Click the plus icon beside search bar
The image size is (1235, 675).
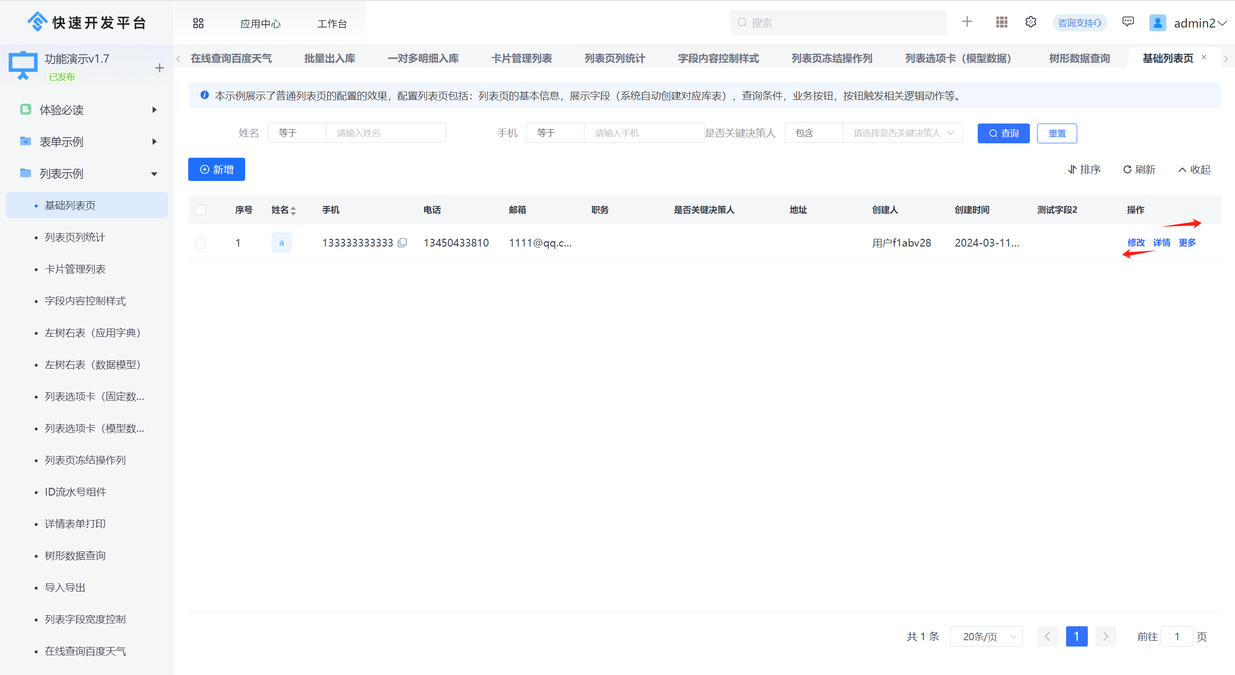click(x=967, y=22)
